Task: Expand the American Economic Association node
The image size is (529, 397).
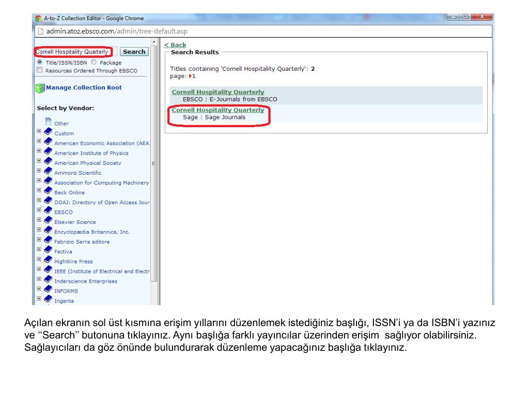Action: tap(39, 141)
